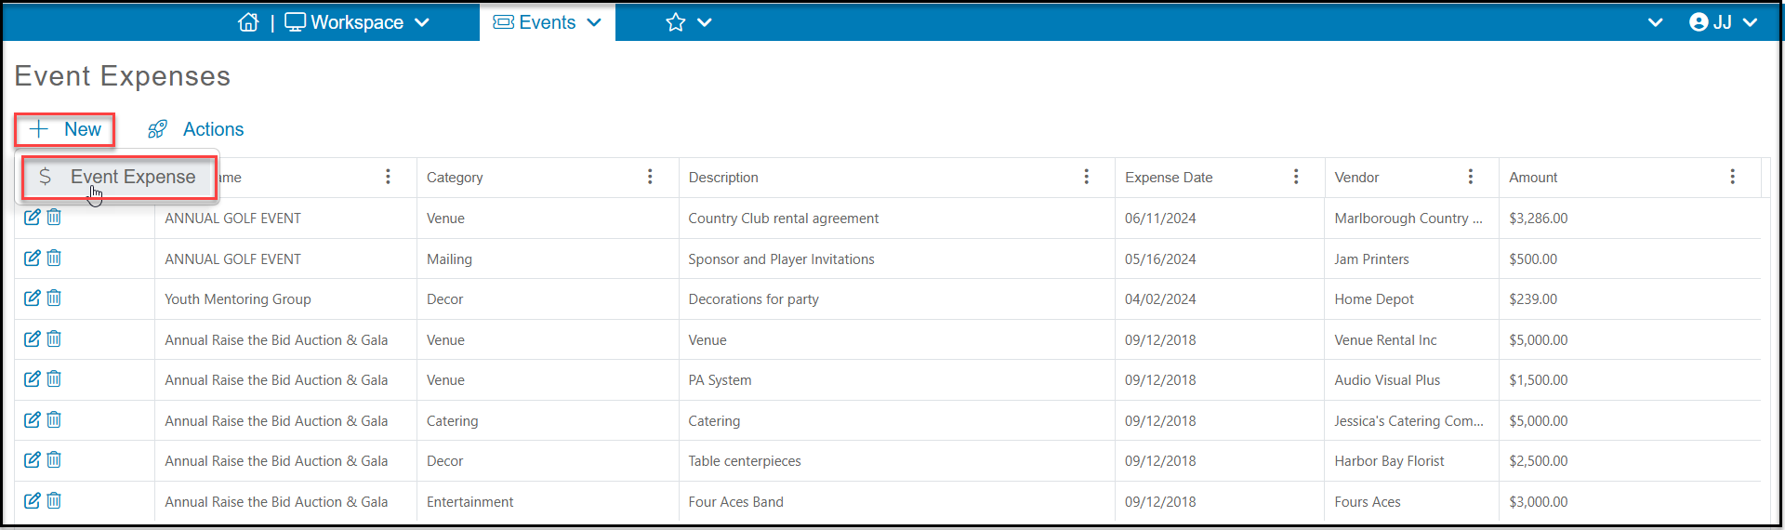Expand the chevron next to the star
Image resolution: width=1785 pixels, height=530 pixels.
click(x=705, y=22)
